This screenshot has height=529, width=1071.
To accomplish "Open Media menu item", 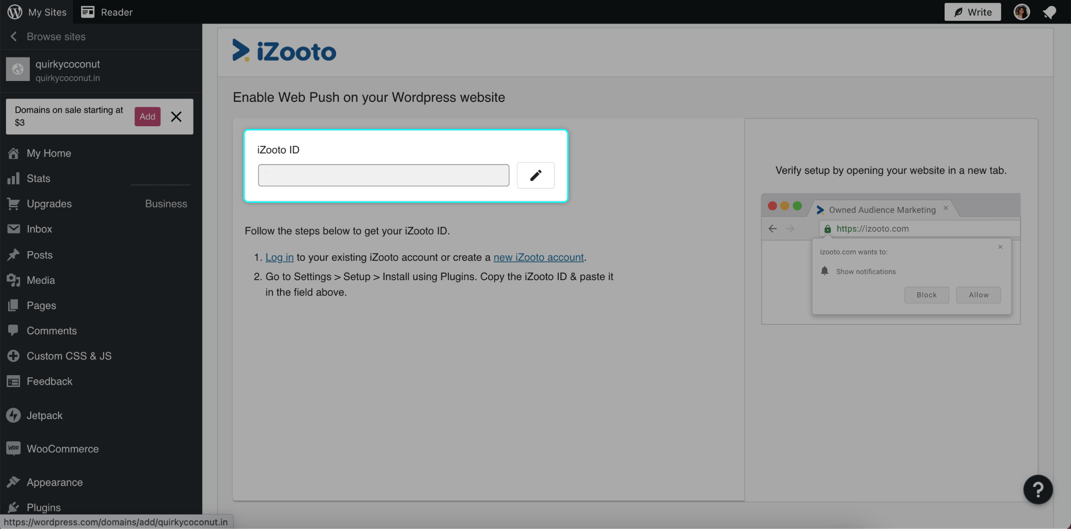I will [41, 280].
